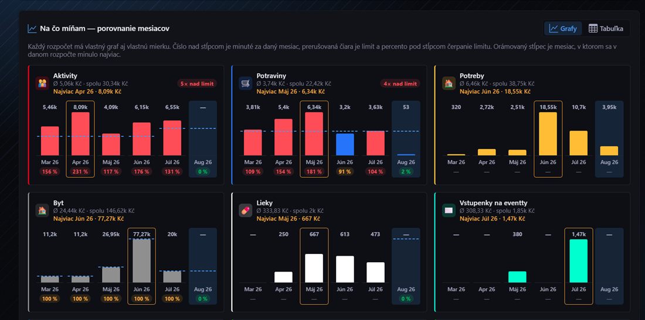Select the Aktivity Jún 26 bar 6,15k
This screenshot has width=645, height=320.
point(141,139)
